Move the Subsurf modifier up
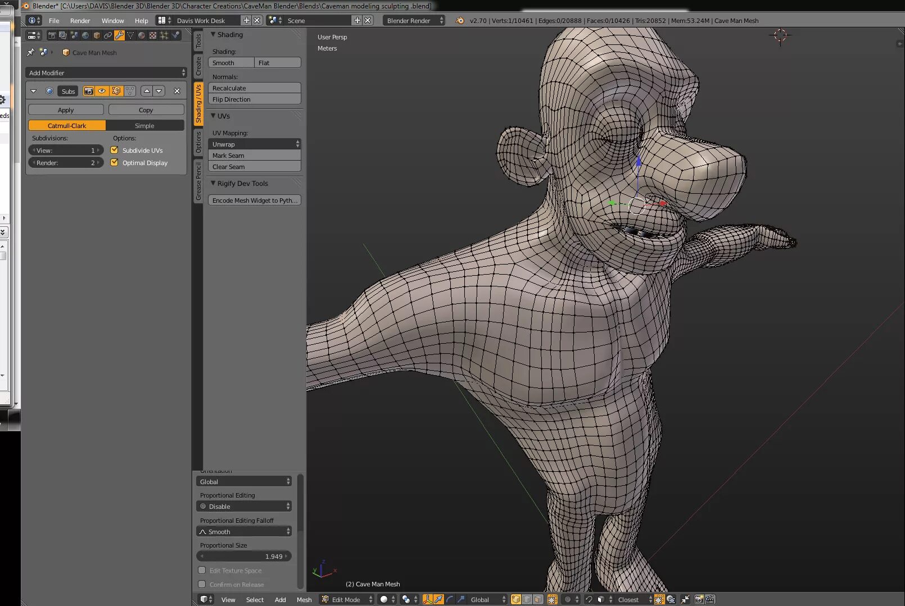 click(x=147, y=91)
